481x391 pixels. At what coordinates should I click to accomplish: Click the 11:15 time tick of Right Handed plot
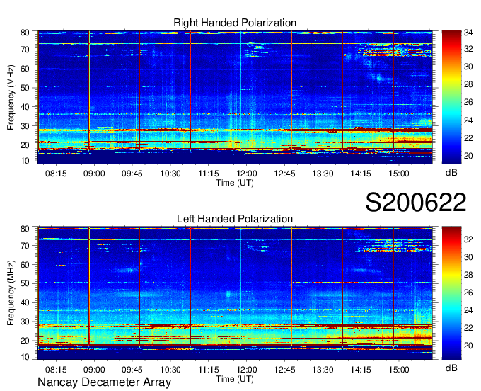(x=208, y=174)
